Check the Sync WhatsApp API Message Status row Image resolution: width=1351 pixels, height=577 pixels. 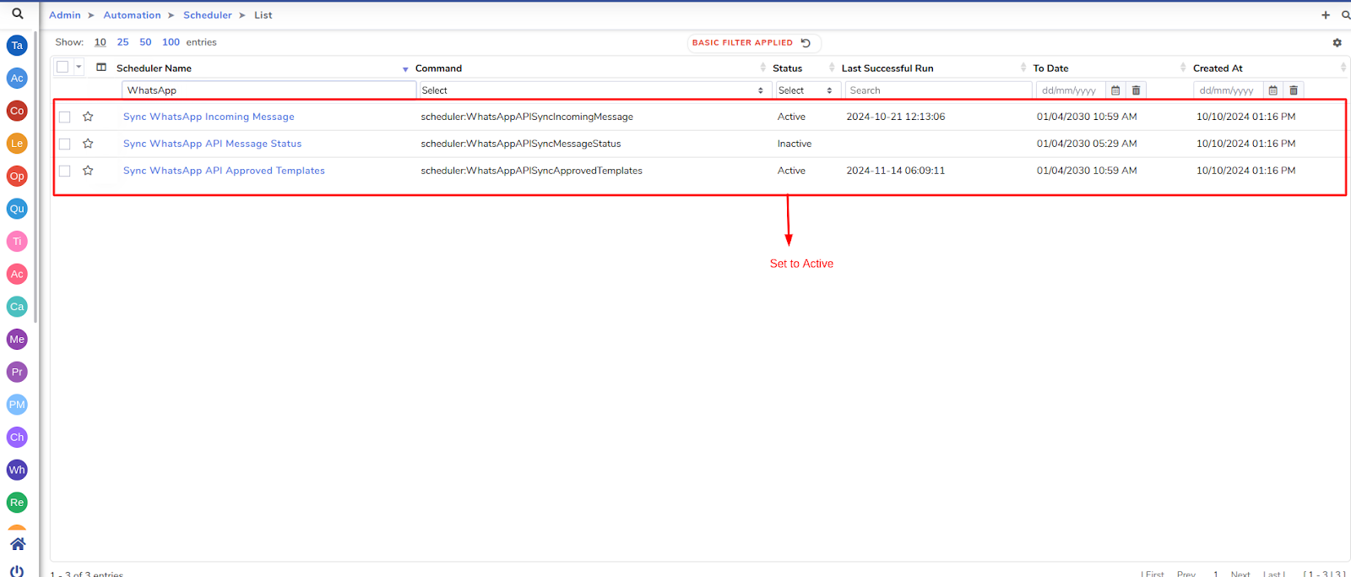(65, 144)
